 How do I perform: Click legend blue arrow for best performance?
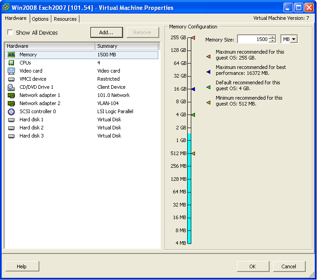click(x=208, y=72)
